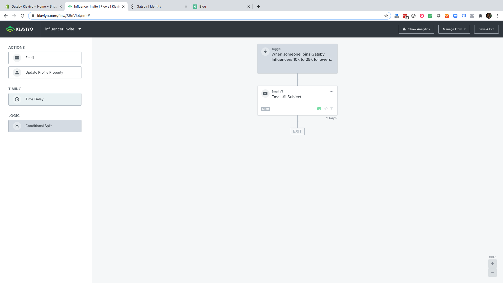
Task: Click the gray filter funnel icon on Email #1
Action: (x=331, y=108)
